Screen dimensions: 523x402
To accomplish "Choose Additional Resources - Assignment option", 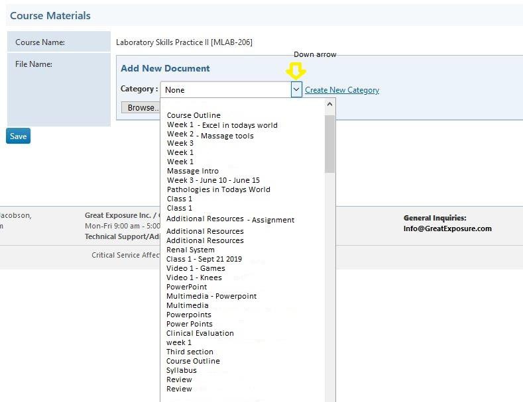I will click(x=230, y=219).
